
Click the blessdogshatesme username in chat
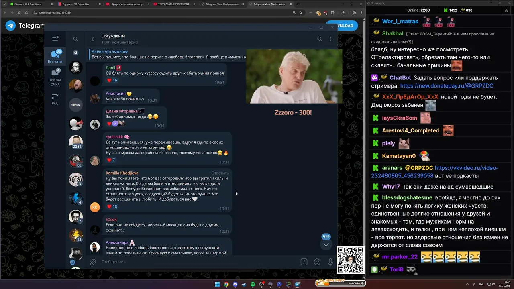tap(407, 197)
